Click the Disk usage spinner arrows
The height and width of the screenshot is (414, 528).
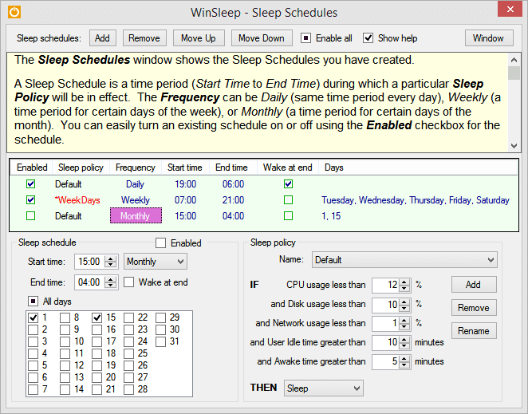click(404, 305)
